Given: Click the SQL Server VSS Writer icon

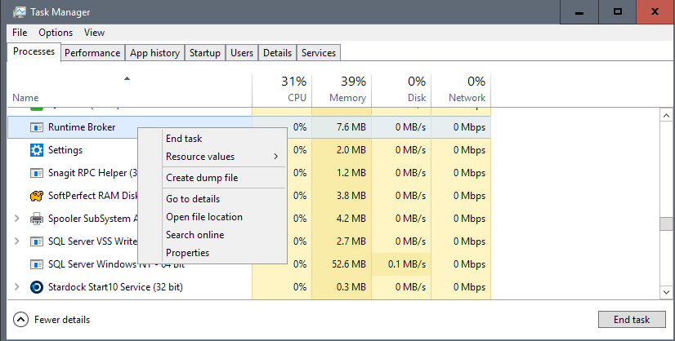Looking at the screenshot, I should click(x=37, y=241).
